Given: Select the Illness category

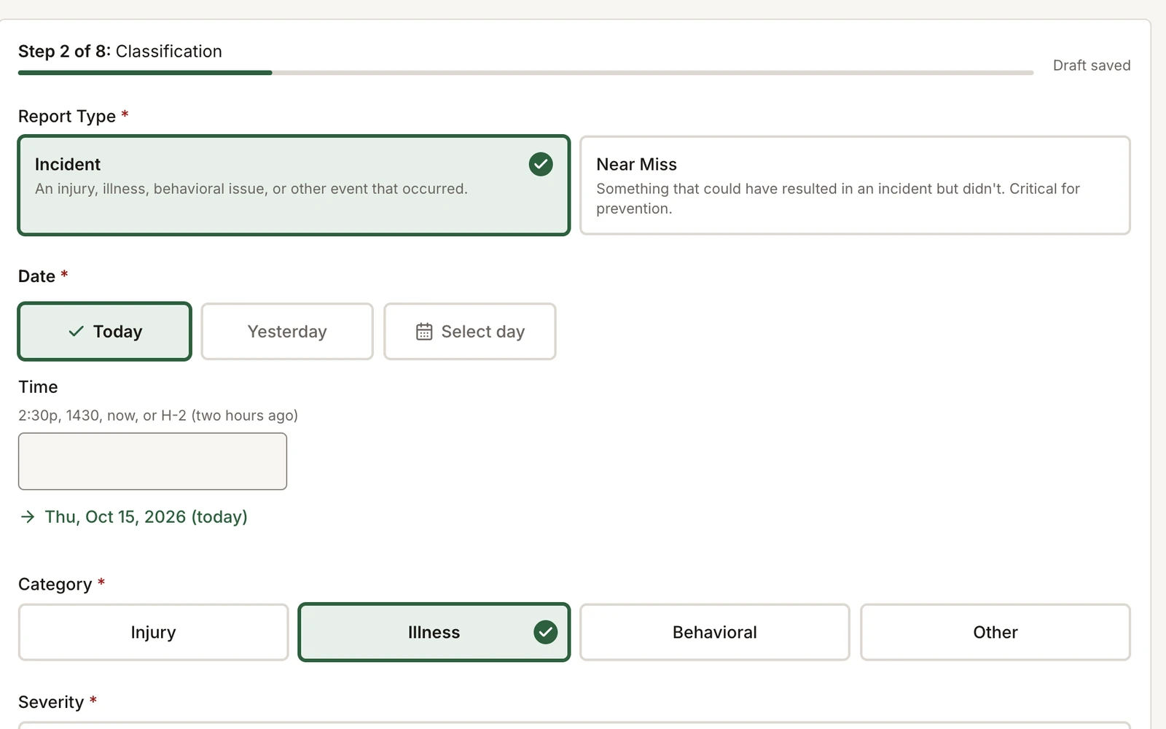Looking at the screenshot, I should [434, 632].
